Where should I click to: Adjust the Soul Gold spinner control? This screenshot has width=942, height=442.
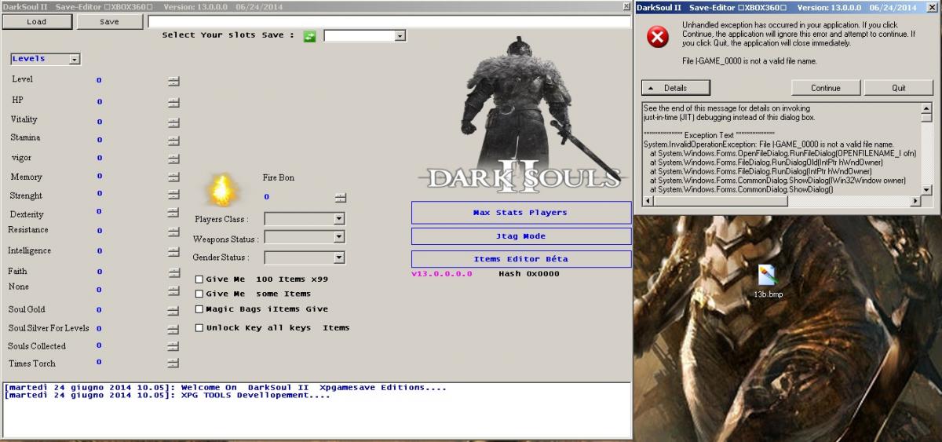point(173,310)
